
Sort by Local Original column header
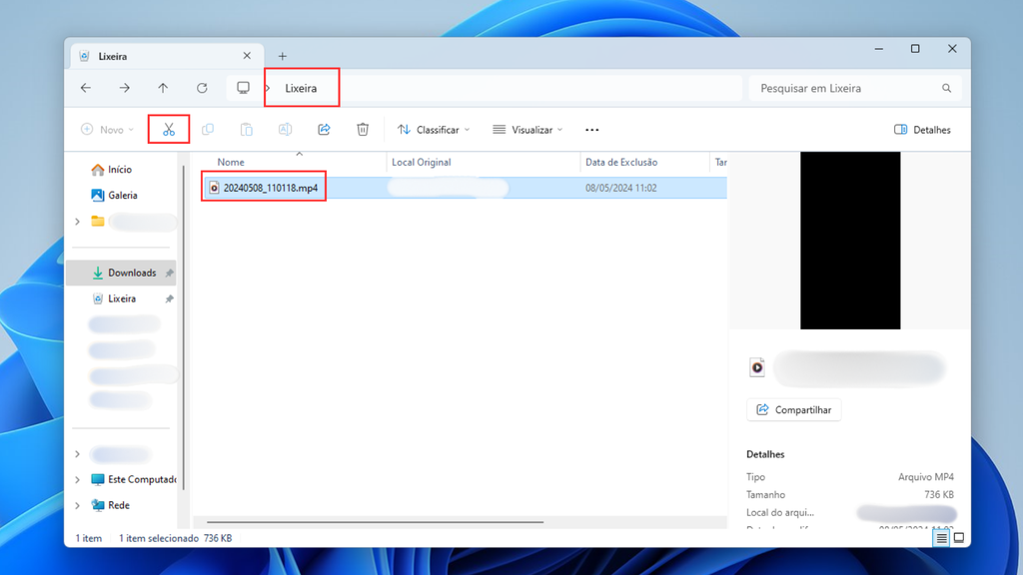tap(421, 163)
